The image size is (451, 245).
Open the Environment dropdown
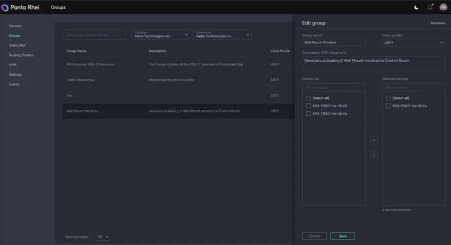[x=223, y=34]
